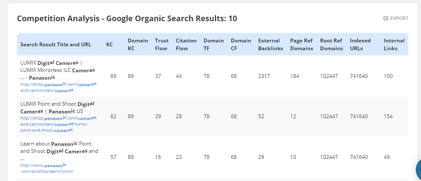Sort table by Trust Flow header

coord(162,45)
